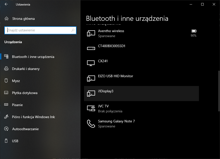Open Drukarki i skanery settings
The image size is (220, 159).
pyautogui.click(x=26, y=69)
